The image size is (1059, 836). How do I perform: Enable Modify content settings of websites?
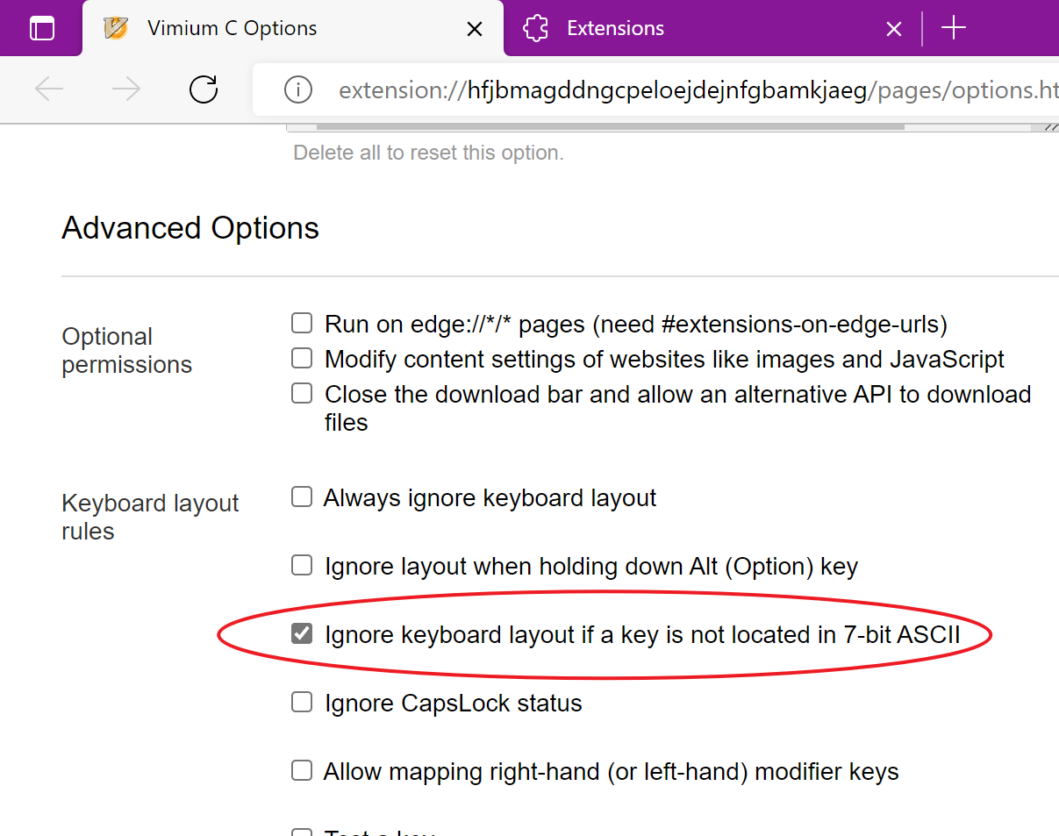coord(302,358)
